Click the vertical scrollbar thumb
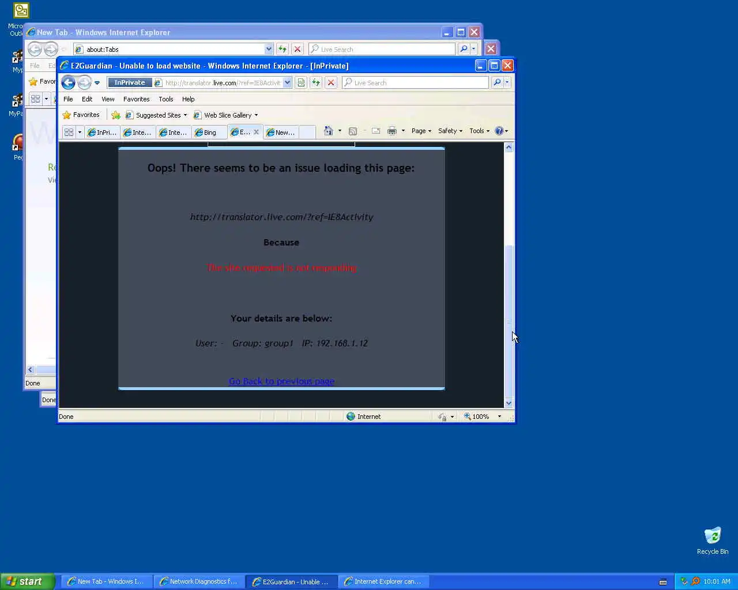This screenshot has width=738, height=590. pos(509,322)
